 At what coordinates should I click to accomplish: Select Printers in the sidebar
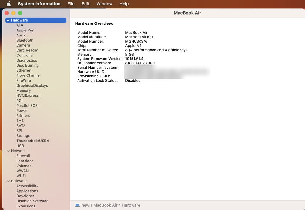[x=23, y=115]
